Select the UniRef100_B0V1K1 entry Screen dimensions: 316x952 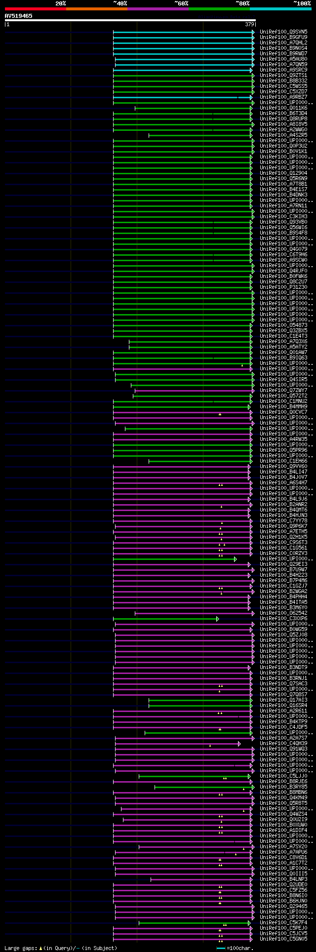[x=283, y=152]
